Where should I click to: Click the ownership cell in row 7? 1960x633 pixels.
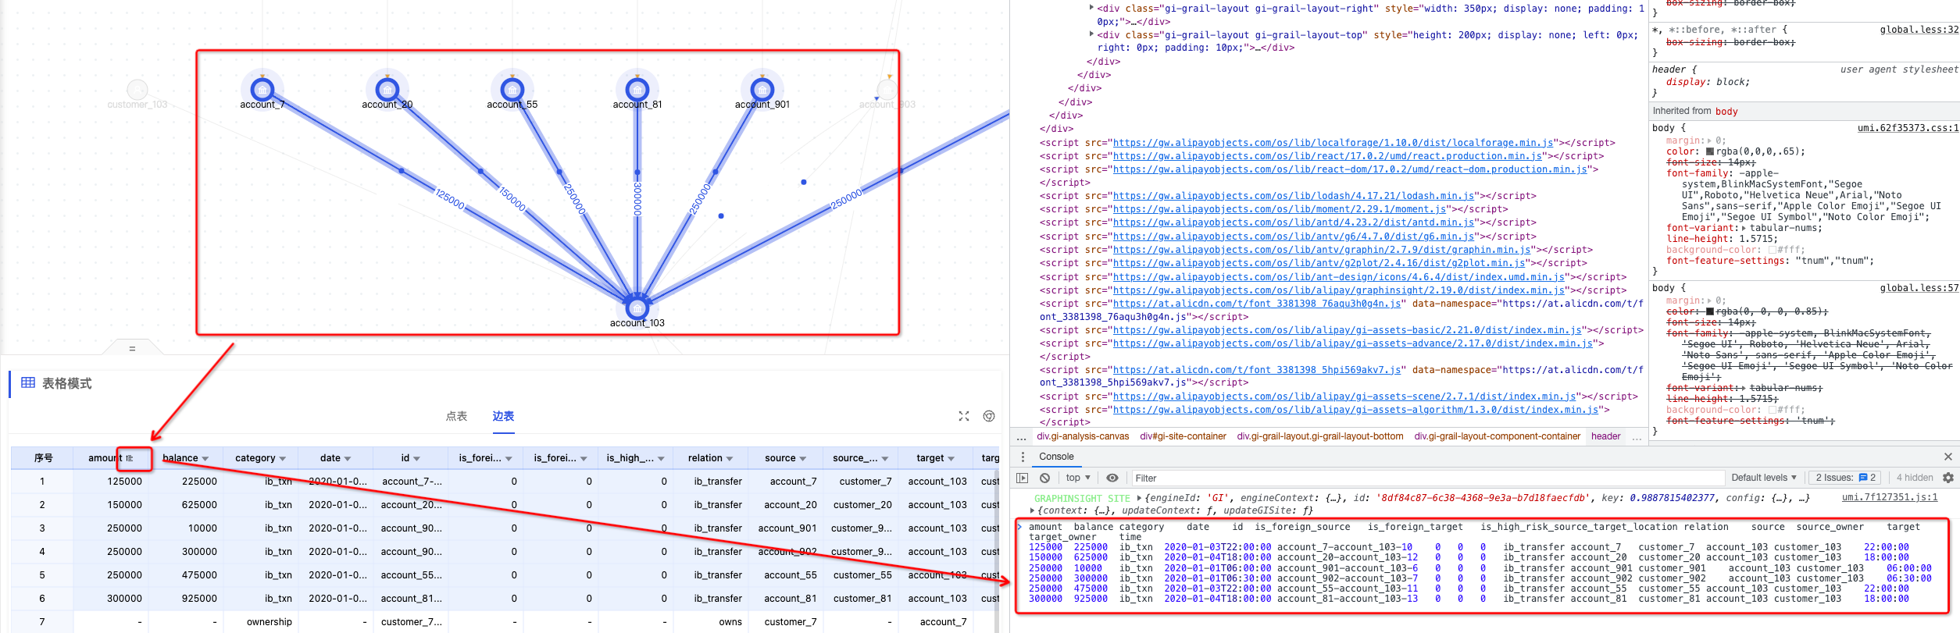(261, 622)
